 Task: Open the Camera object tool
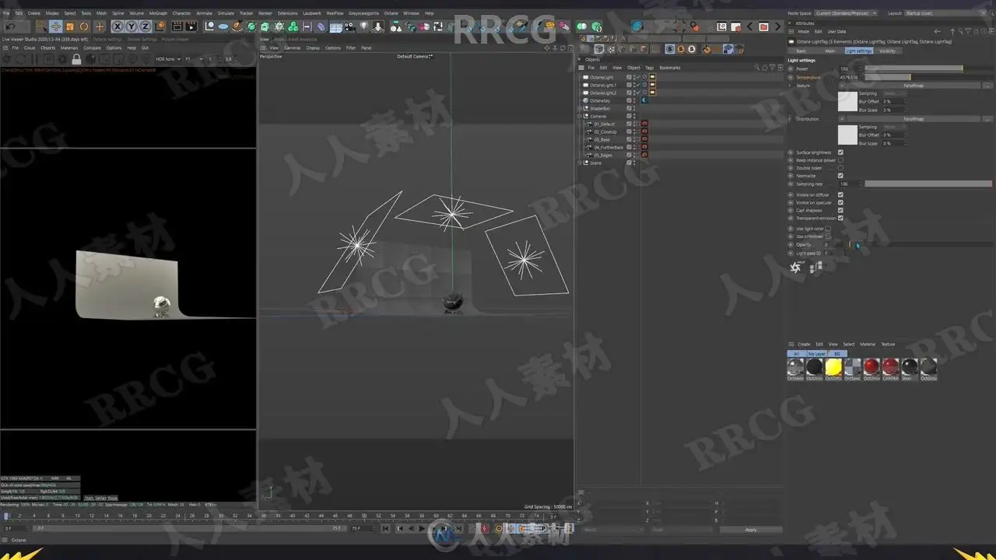pyautogui.click(x=349, y=26)
